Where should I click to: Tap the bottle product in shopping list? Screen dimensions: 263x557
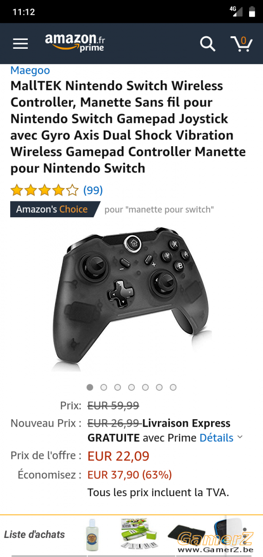click(95, 535)
